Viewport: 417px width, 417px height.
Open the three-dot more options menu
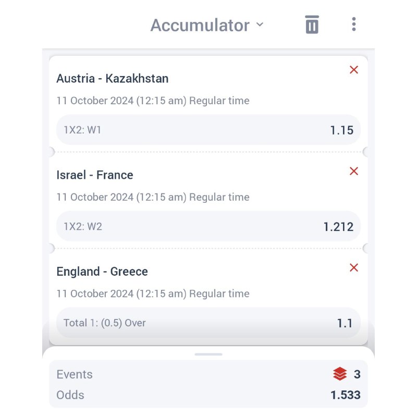pyautogui.click(x=354, y=24)
